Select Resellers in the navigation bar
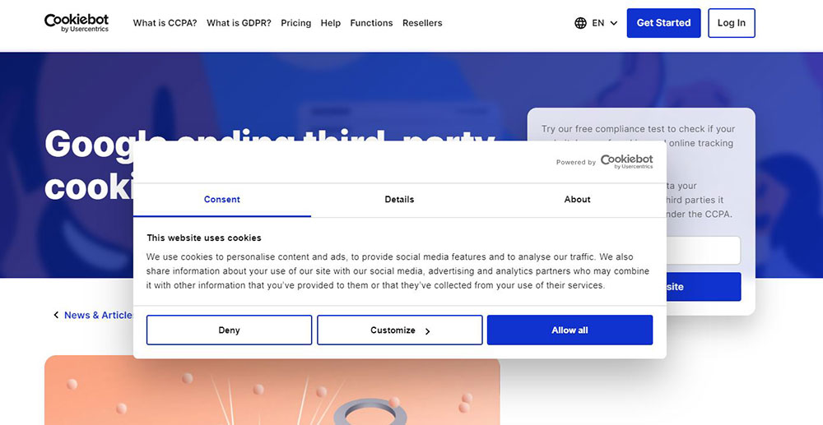This screenshot has height=425, width=823. (422, 23)
